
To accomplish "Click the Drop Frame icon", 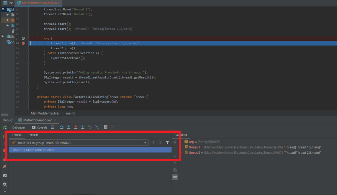I will coord(90,127).
